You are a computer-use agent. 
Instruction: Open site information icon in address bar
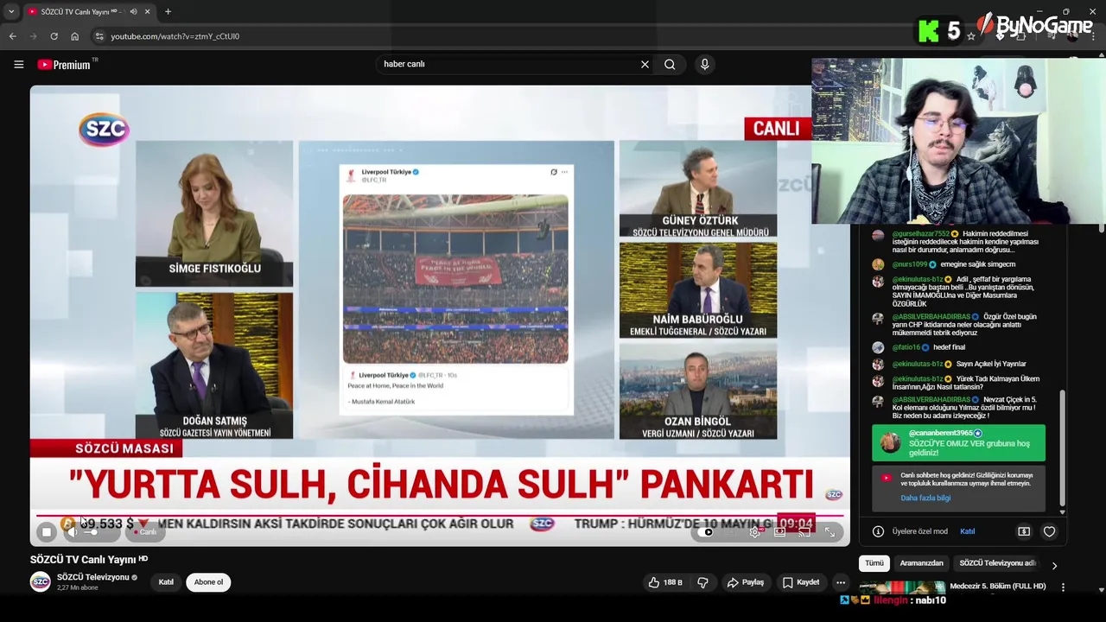point(99,36)
